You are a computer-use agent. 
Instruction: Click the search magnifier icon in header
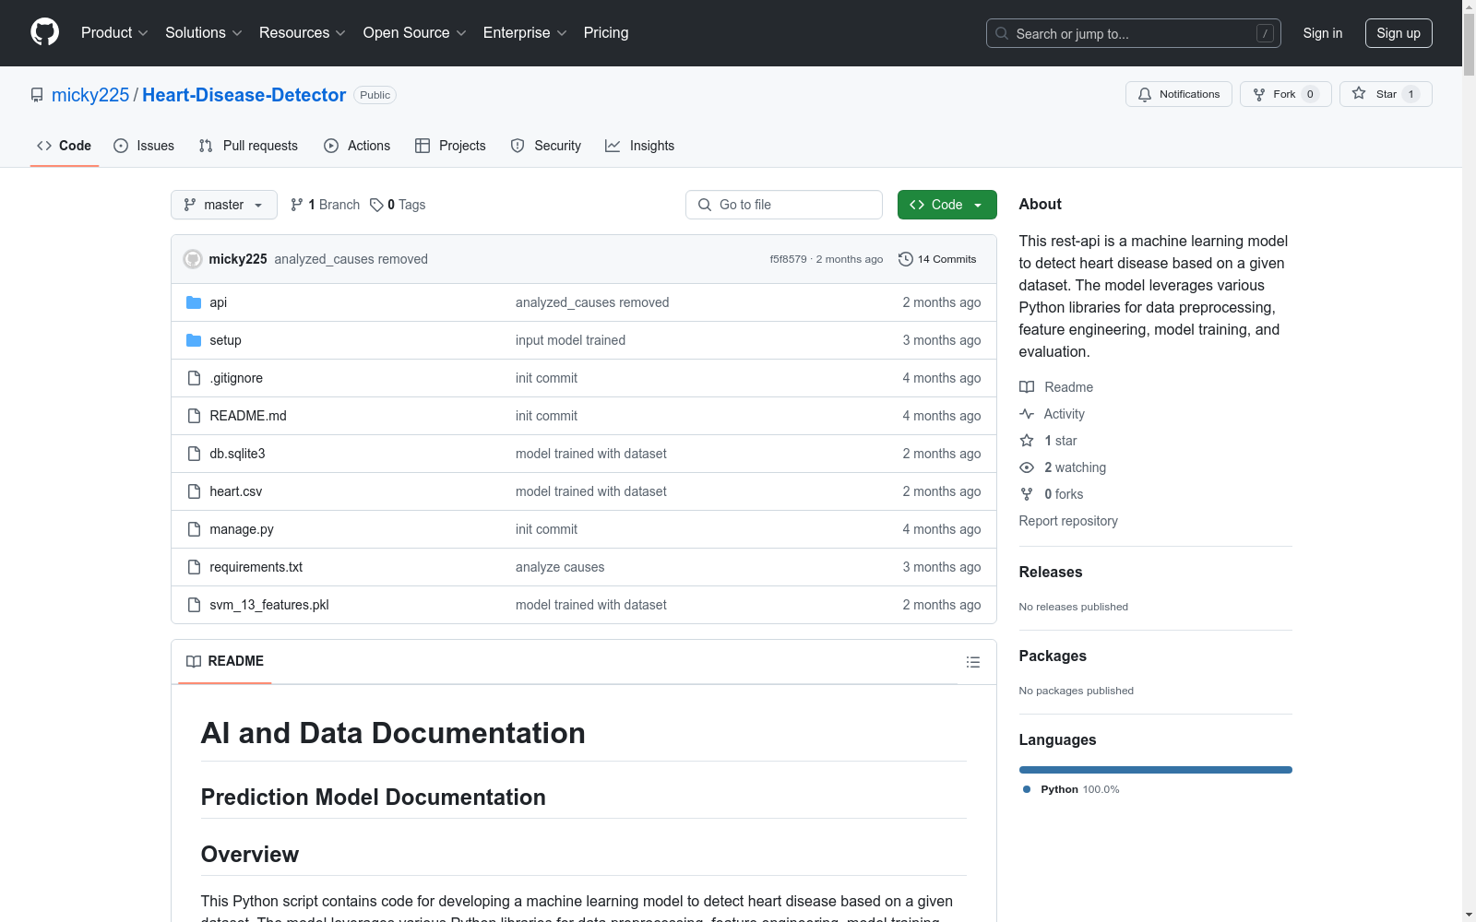point(1002,33)
